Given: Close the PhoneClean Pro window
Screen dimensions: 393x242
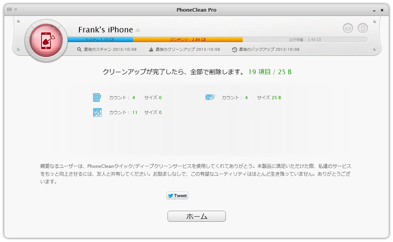Looking at the screenshot, I should [x=382, y=10].
